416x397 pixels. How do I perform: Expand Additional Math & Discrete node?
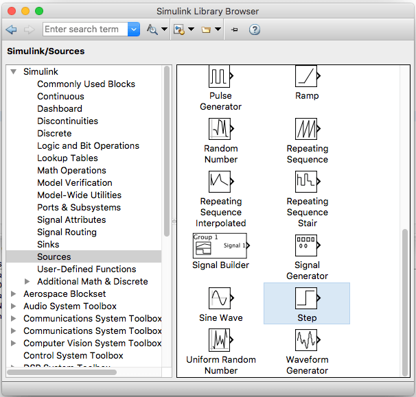tap(27, 281)
